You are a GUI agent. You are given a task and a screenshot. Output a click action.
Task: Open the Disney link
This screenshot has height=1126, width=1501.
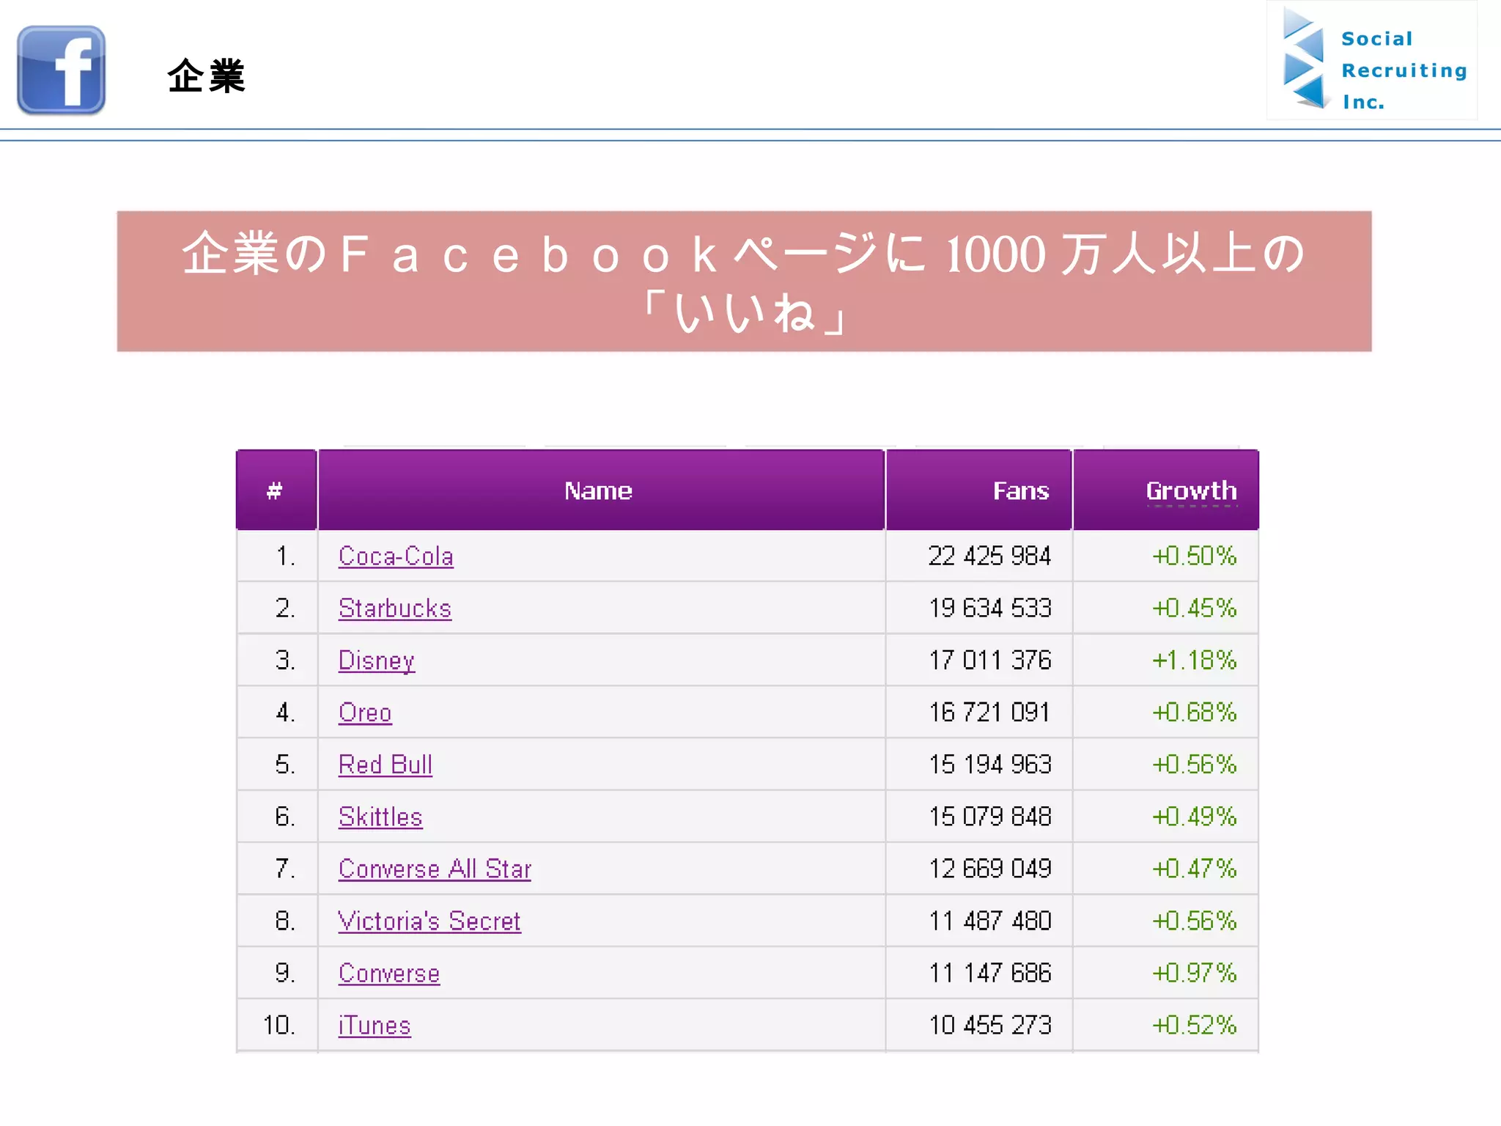377,661
